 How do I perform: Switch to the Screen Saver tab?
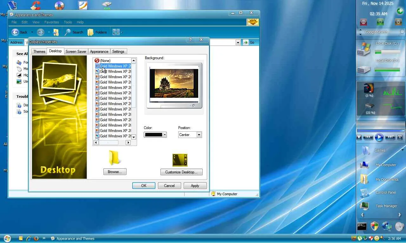76,52
